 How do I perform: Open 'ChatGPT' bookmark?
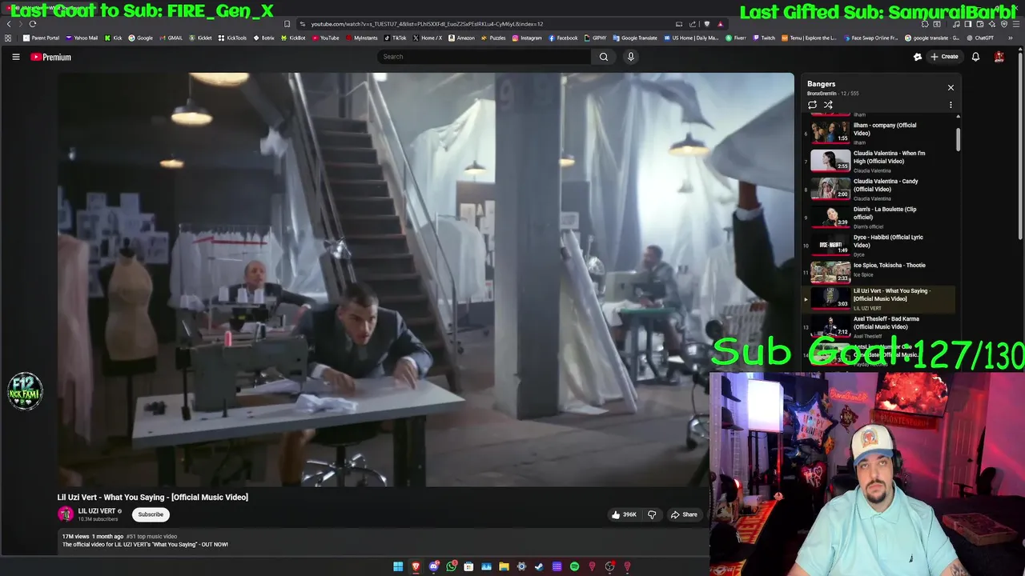980,38
